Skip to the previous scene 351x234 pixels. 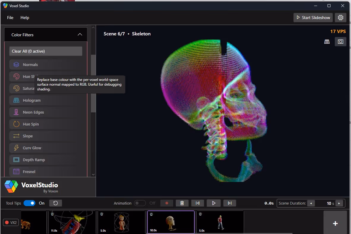coord(198,203)
